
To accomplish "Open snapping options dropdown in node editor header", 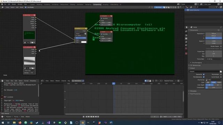I will coord(182,7).
